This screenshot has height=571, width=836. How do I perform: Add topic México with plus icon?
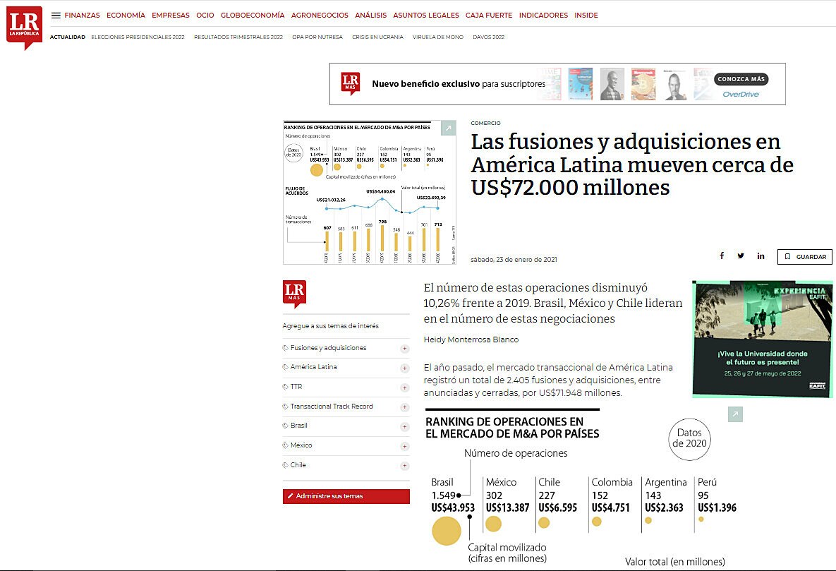(405, 446)
